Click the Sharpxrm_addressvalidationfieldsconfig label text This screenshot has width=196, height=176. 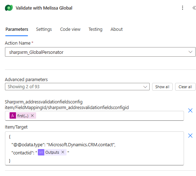pyautogui.click(x=44, y=102)
